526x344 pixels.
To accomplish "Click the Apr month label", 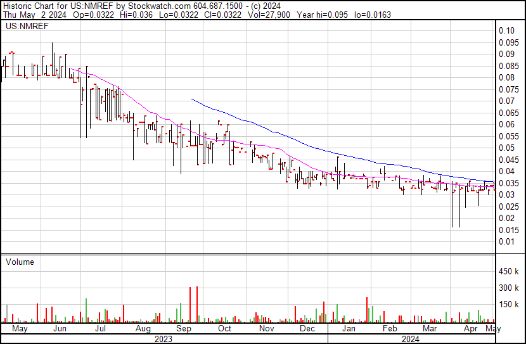I will (471, 329).
